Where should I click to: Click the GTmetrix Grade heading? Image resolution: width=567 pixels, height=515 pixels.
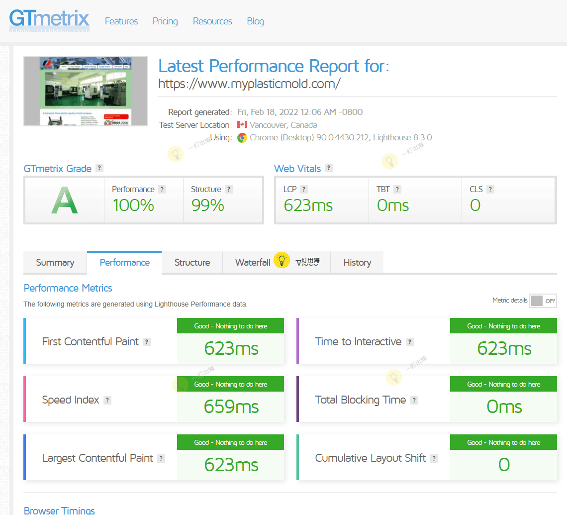click(58, 169)
